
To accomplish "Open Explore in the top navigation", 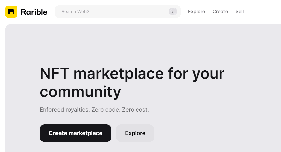I will 196,12.
